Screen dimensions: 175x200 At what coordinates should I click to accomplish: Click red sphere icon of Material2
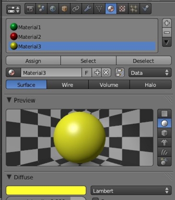(14, 36)
